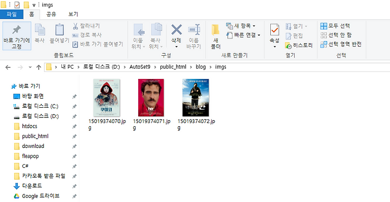
Task: Expand the Delete (삭제) dropdown arrow
Action: [x=177, y=47]
